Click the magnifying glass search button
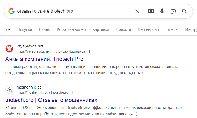This screenshot has height=118, width=197. click(x=184, y=11)
